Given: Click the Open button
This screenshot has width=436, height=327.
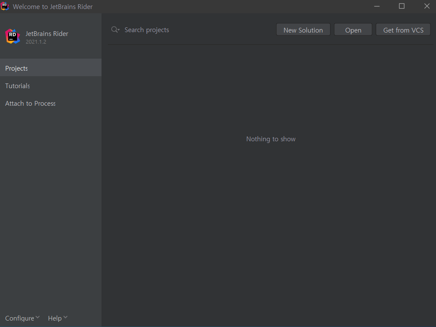Looking at the screenshot, I should coord(353,30).
